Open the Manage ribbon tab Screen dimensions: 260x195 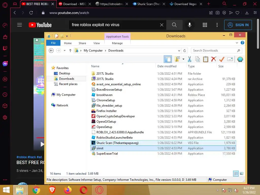pos(117,43)
